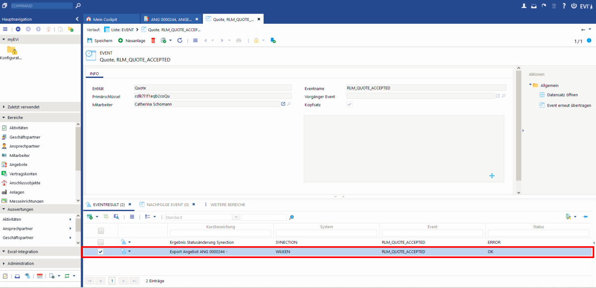Click the magnifier search icon beside COMMAND
This screenshot has width=596, height=288.
click(x=78, y=6)
